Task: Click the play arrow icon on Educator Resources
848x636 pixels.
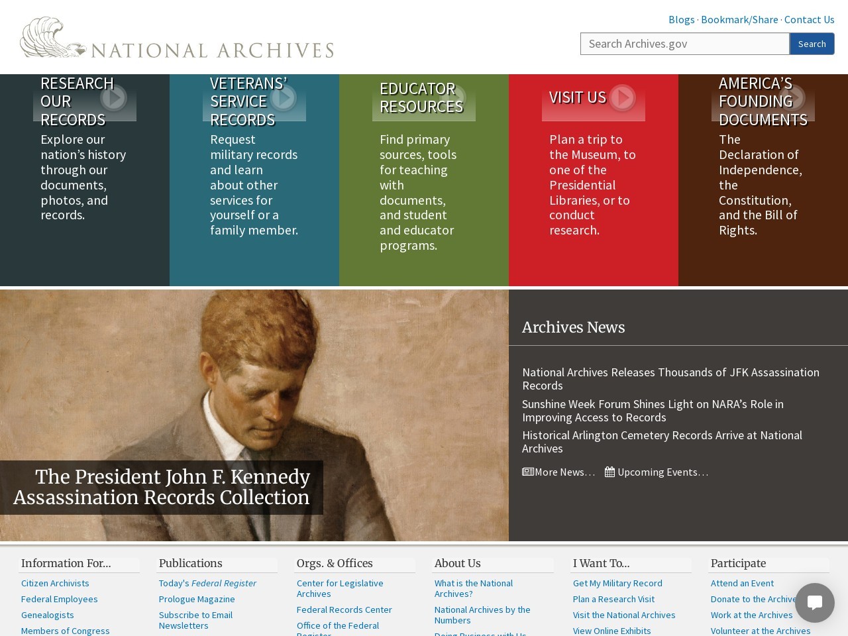Action: tap(452, 97)
